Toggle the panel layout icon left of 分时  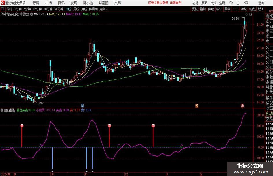pyautogui.click(x=2, y=9)
